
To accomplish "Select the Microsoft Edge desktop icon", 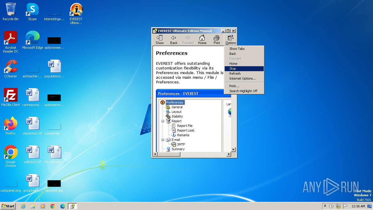I will pyautogui.click(x=32, y=40).
